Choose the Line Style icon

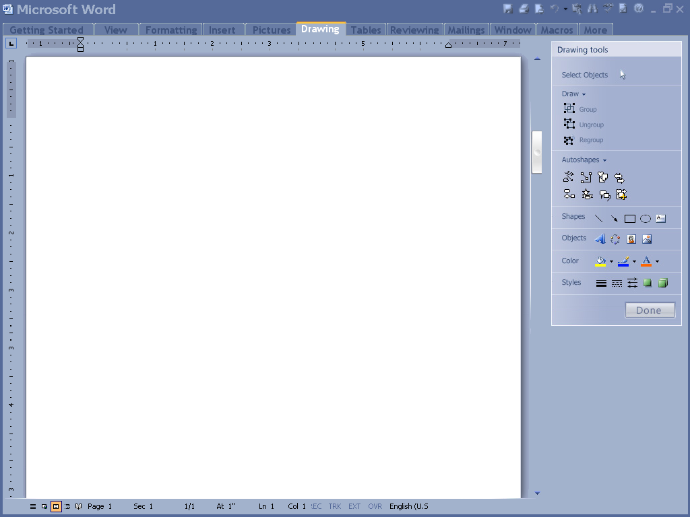(601, 283)
